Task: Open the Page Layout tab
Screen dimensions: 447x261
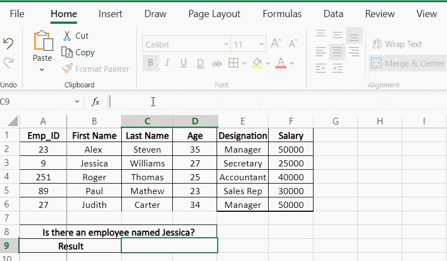Action: click(x=214, y=14)
